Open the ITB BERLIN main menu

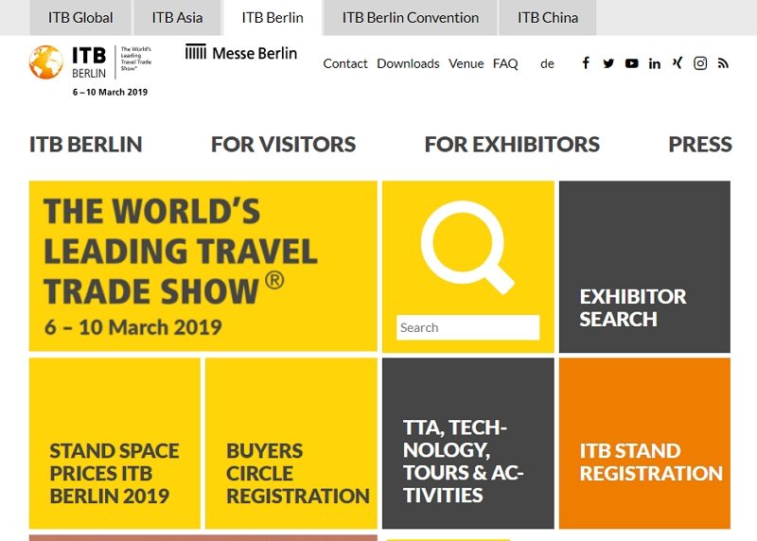tap(86, 145)
